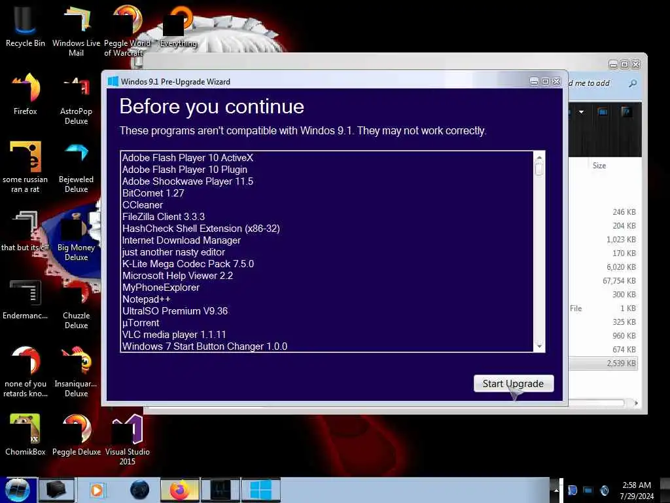Click the program list scroll up arrow

pyautogui.click(x=539, y=157)
